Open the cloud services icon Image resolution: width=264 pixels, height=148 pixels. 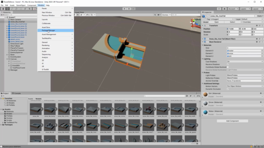click(224, 9)
